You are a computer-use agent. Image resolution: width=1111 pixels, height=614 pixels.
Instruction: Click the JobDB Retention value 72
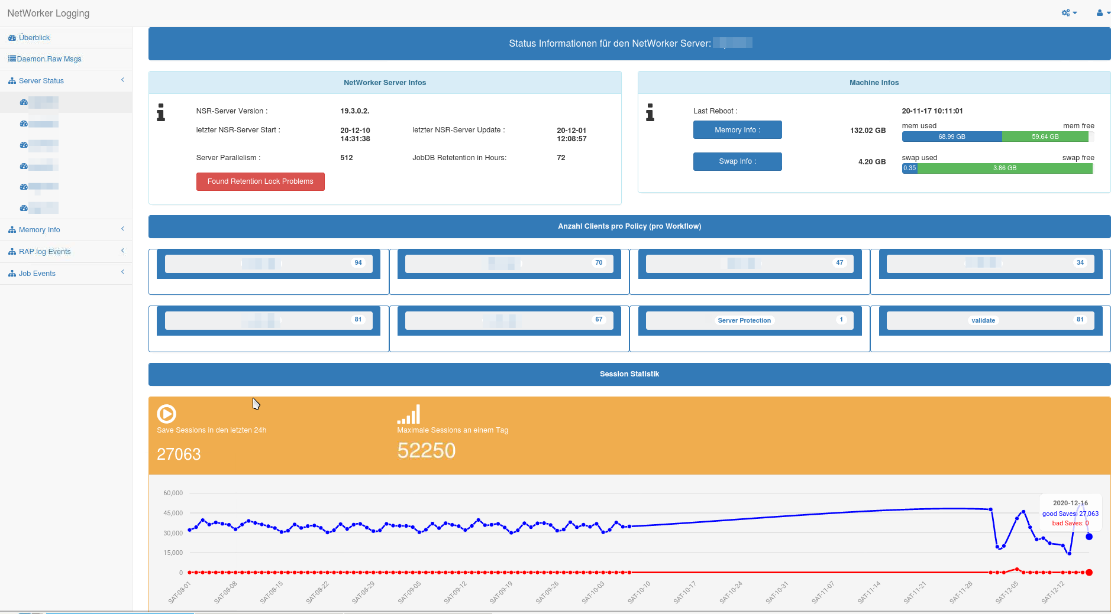click(x=561, y=158)
